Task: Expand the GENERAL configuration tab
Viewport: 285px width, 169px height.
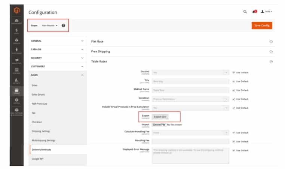Action: 57,41
